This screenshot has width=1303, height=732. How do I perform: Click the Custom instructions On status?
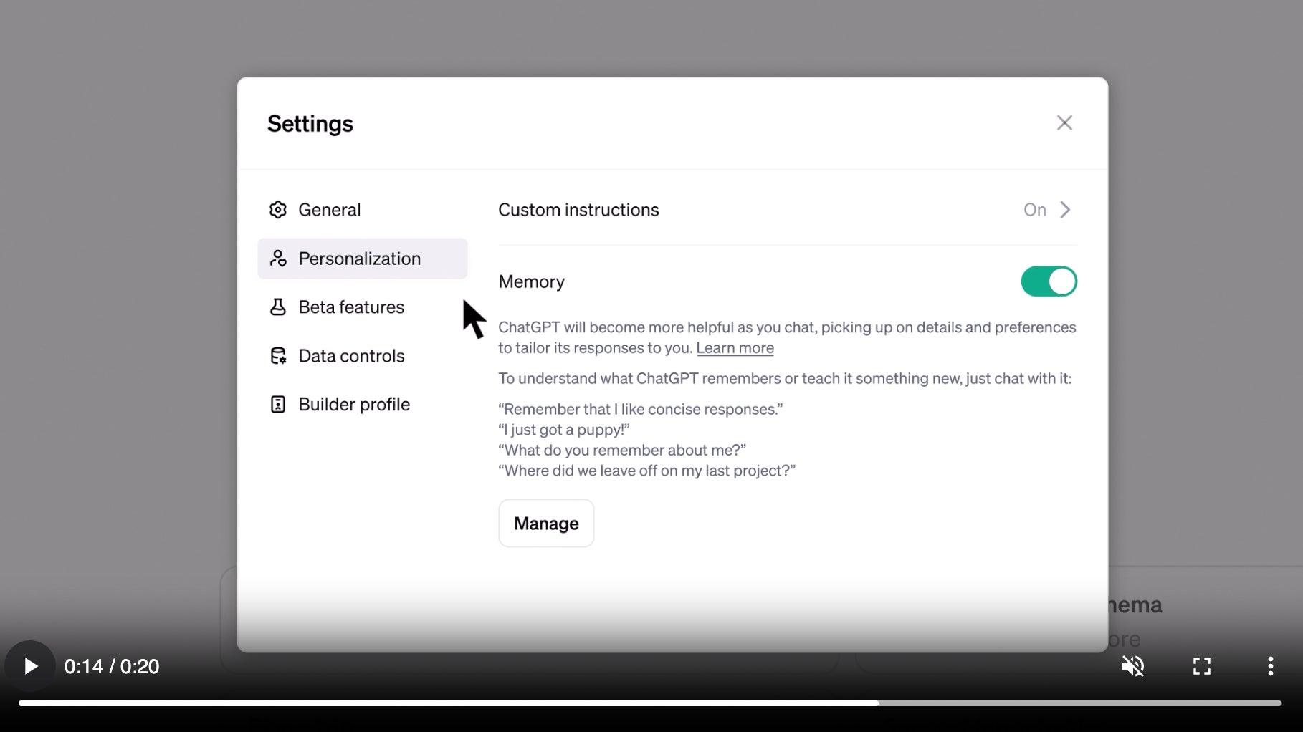click(x=1034, y=210)
